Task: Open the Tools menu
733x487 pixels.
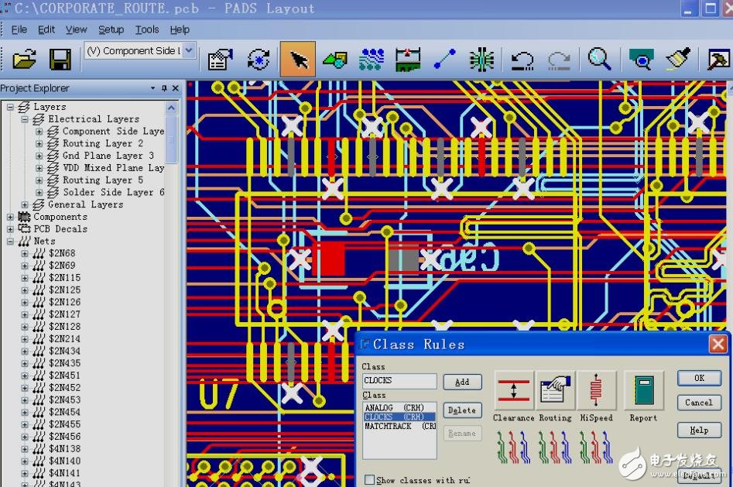Action: click(146, 29)
